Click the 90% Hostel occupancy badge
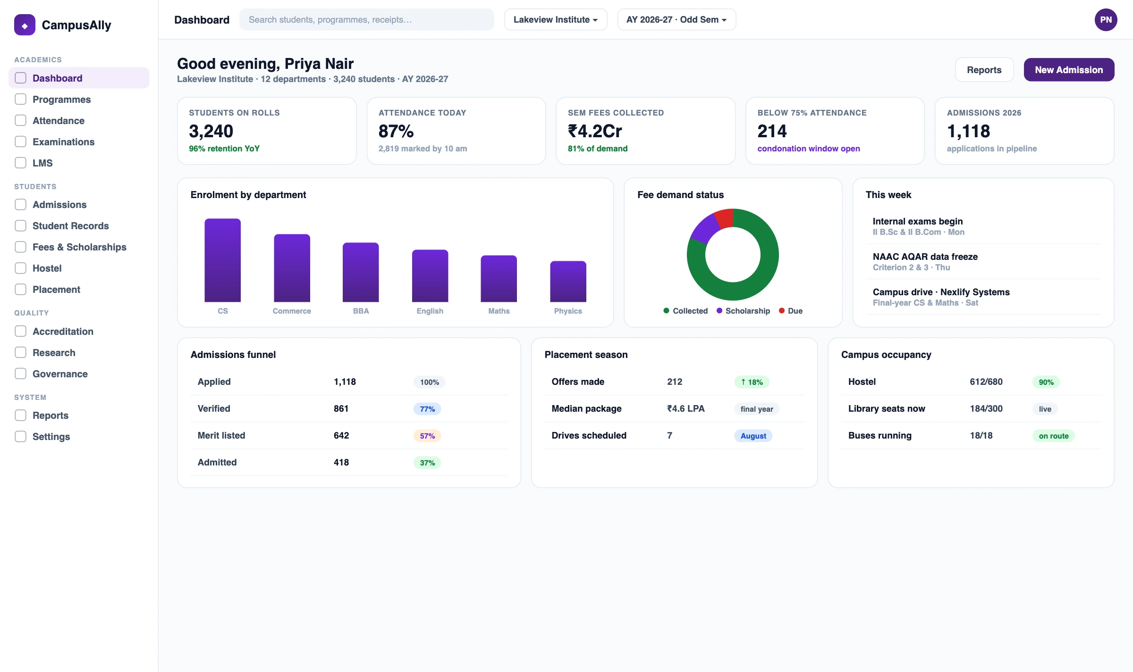The width and height of the screenshot is (1133, 672). tap(1046, 382)
